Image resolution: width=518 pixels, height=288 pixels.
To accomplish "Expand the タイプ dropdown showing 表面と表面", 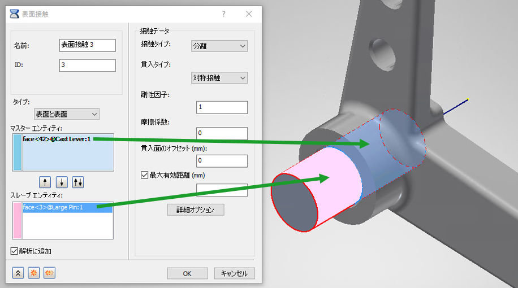I will [66, 114].
